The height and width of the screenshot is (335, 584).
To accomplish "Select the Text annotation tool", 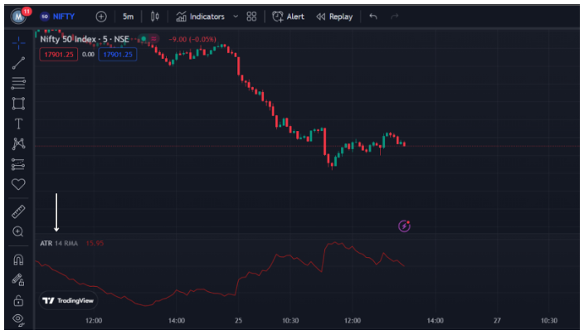I will 18,124.
